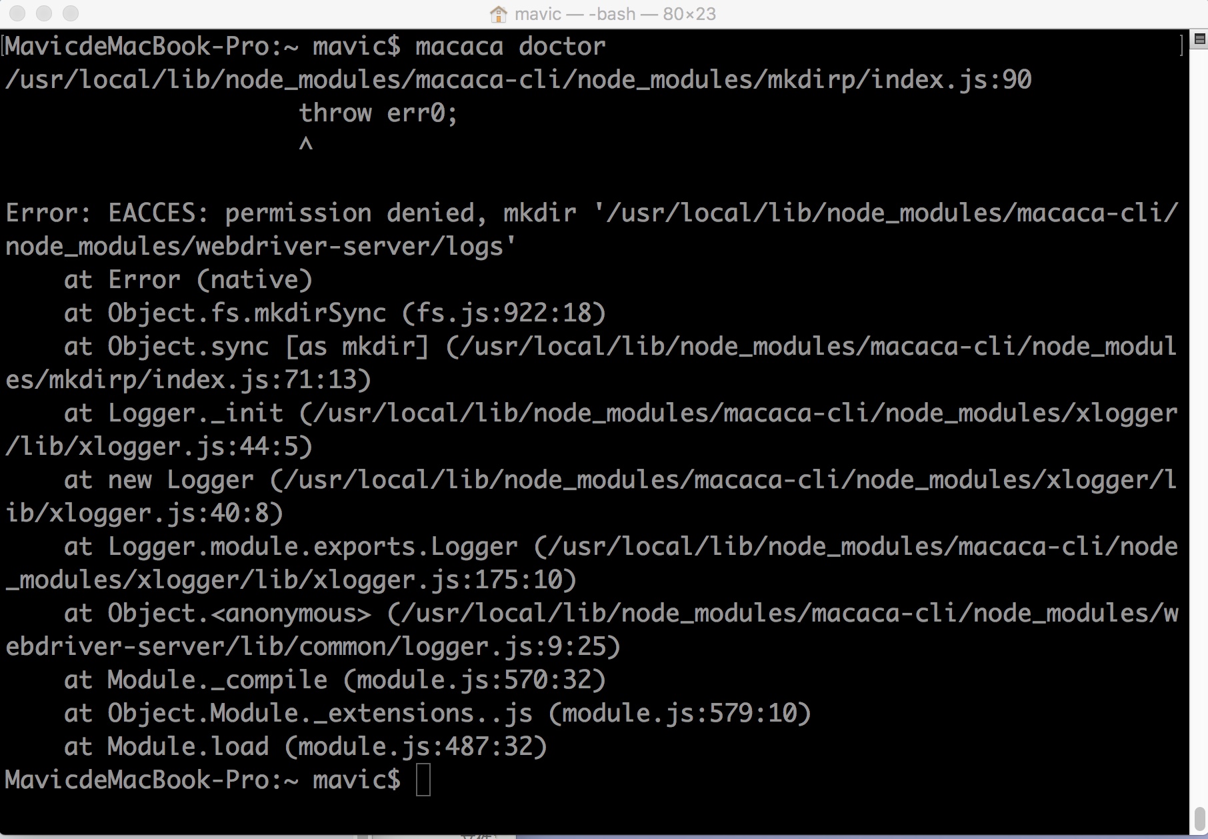Click the 'mkdirp/index.js:90' path on second line
The height and width of the screenshot is (839, 1208).
899,80
